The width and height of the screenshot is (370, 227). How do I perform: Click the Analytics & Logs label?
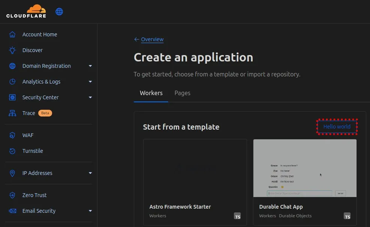[41, 82]
